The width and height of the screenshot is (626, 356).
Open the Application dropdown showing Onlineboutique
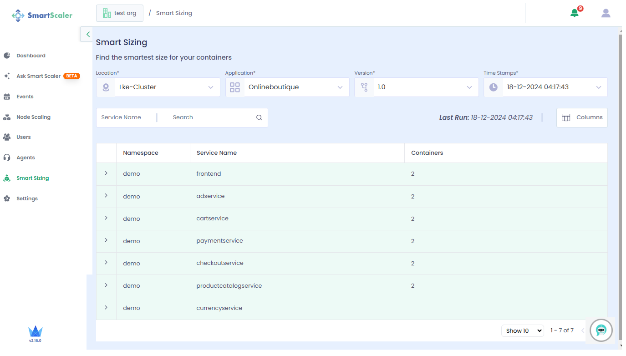(x=287, y=87)
